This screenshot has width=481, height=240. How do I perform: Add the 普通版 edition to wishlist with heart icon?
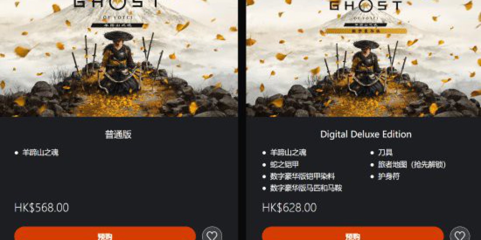[212, 236]
